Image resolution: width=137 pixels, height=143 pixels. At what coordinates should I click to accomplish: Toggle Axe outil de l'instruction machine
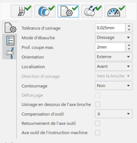97,133
